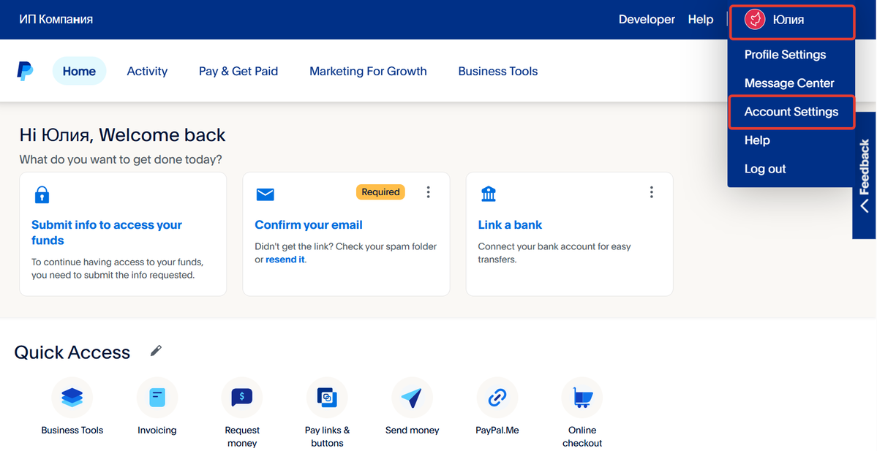The width and height of the screenshot is (877, 451).
Task: Choose Profile Settings from the user menu
Action: 786,55
